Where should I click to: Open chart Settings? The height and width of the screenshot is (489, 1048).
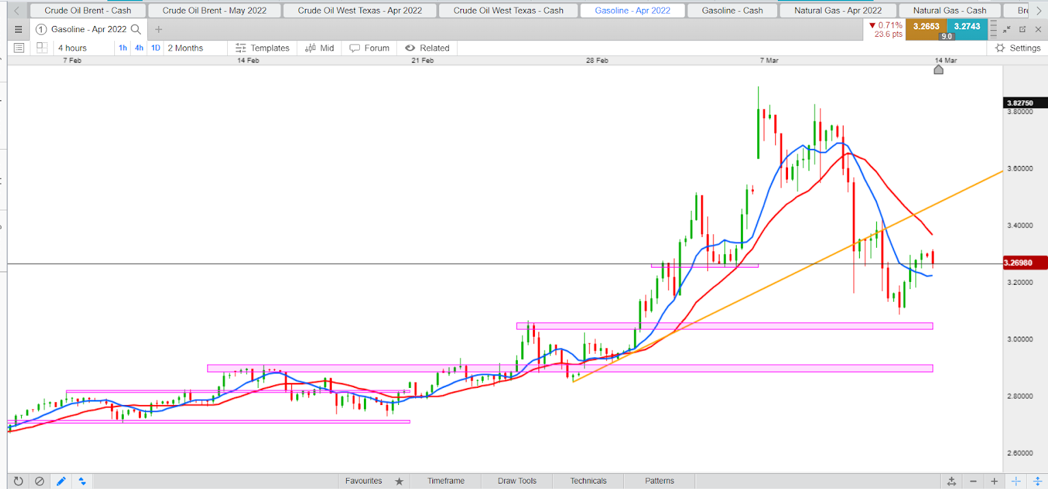pos(1018,48)
